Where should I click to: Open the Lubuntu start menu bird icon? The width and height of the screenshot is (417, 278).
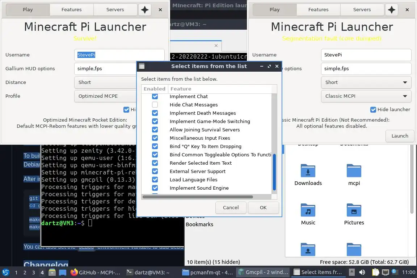coord(5,273)
